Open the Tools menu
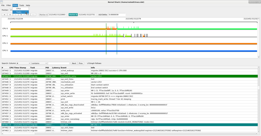The height and width of the screenshot is (136, 261). [21, 5]
